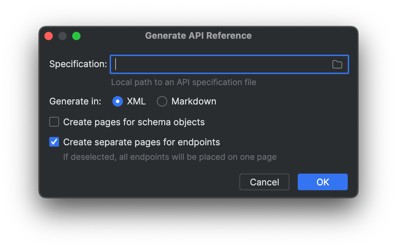
Task: Uncheck 'Create separate pages for endpoints'
Action: click(x=54, y=141)
